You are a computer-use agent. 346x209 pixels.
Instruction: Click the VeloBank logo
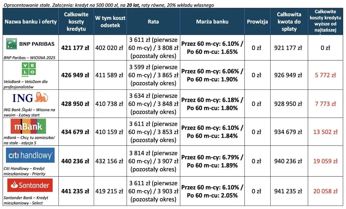point(30,69)
